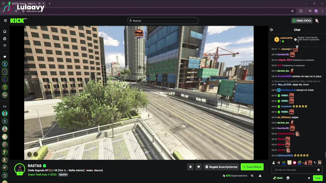Reload the page in the browser
Image resolution: width=326 pixels, height=183 pixels.
(x=16, y=11)
